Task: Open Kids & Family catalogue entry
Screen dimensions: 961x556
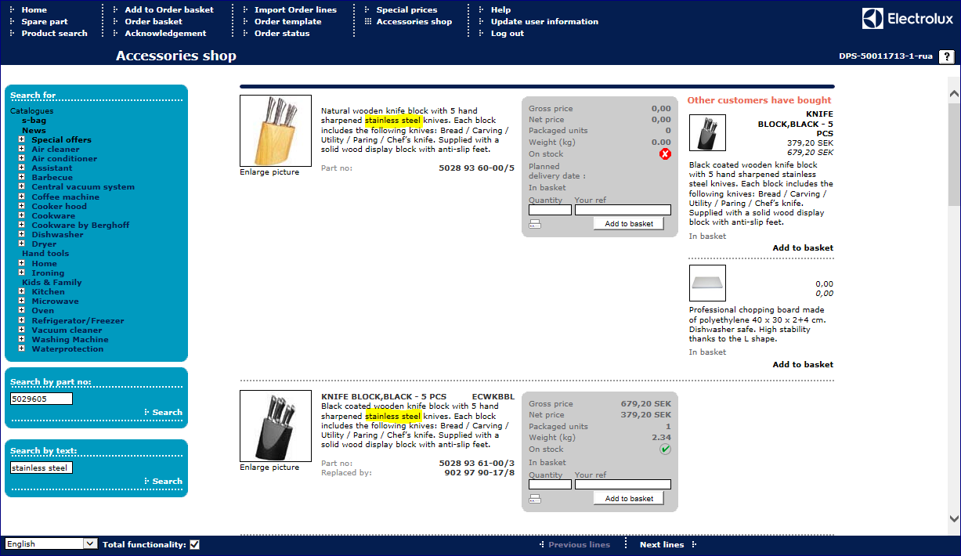Action: [x=52, y=282]
